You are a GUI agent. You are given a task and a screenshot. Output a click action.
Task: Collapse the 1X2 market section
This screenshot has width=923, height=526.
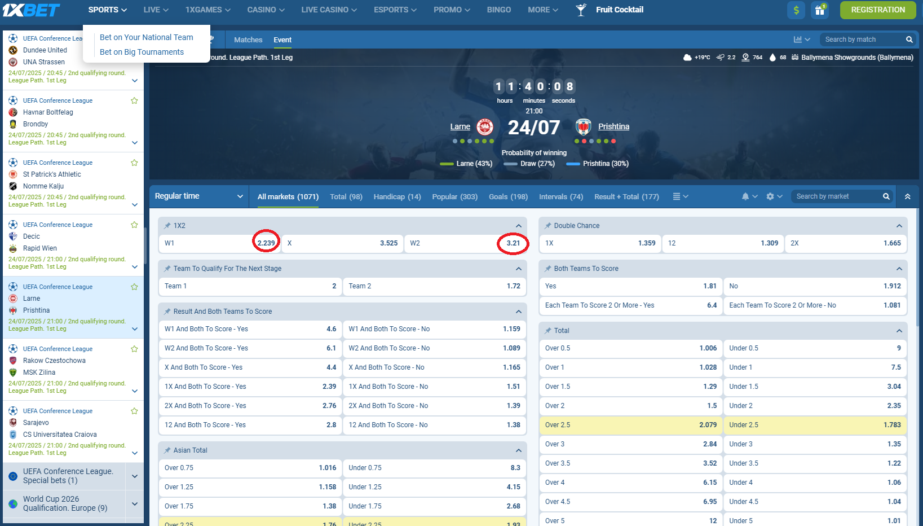coord(519,226)
